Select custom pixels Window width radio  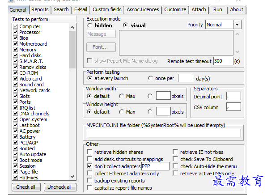(150, 96)
